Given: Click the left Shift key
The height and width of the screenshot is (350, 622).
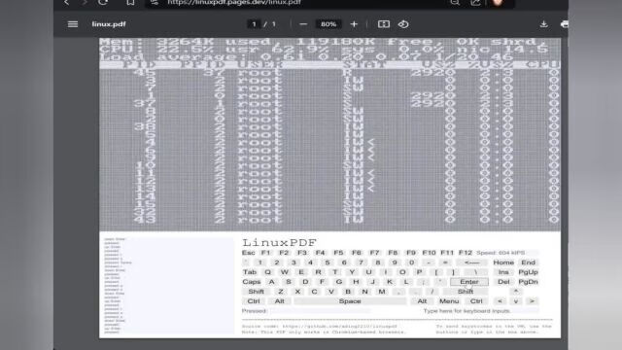Looking at the screenshot, I should click(256, 292).
